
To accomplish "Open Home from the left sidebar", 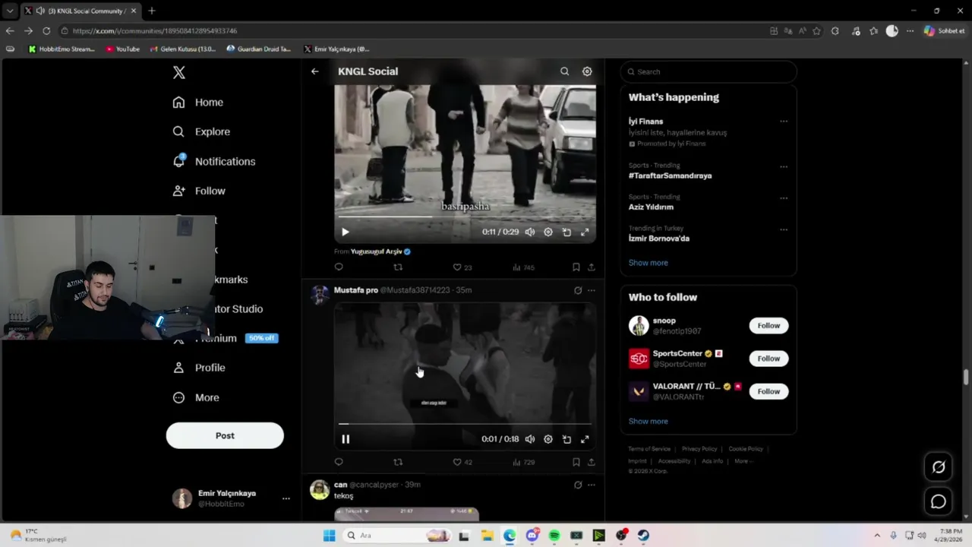I will coord(198,102).
